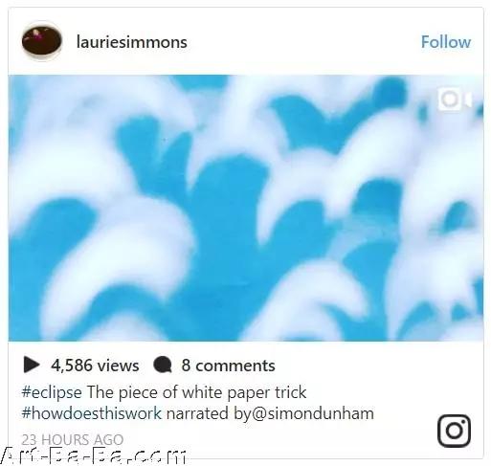This screenshot has height=466, width=491.
Task: Open the 8 comments link
Action: click(228, 366)
